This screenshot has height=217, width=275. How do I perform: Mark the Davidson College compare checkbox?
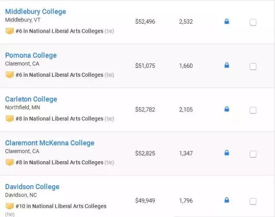[x=253, y=201]
